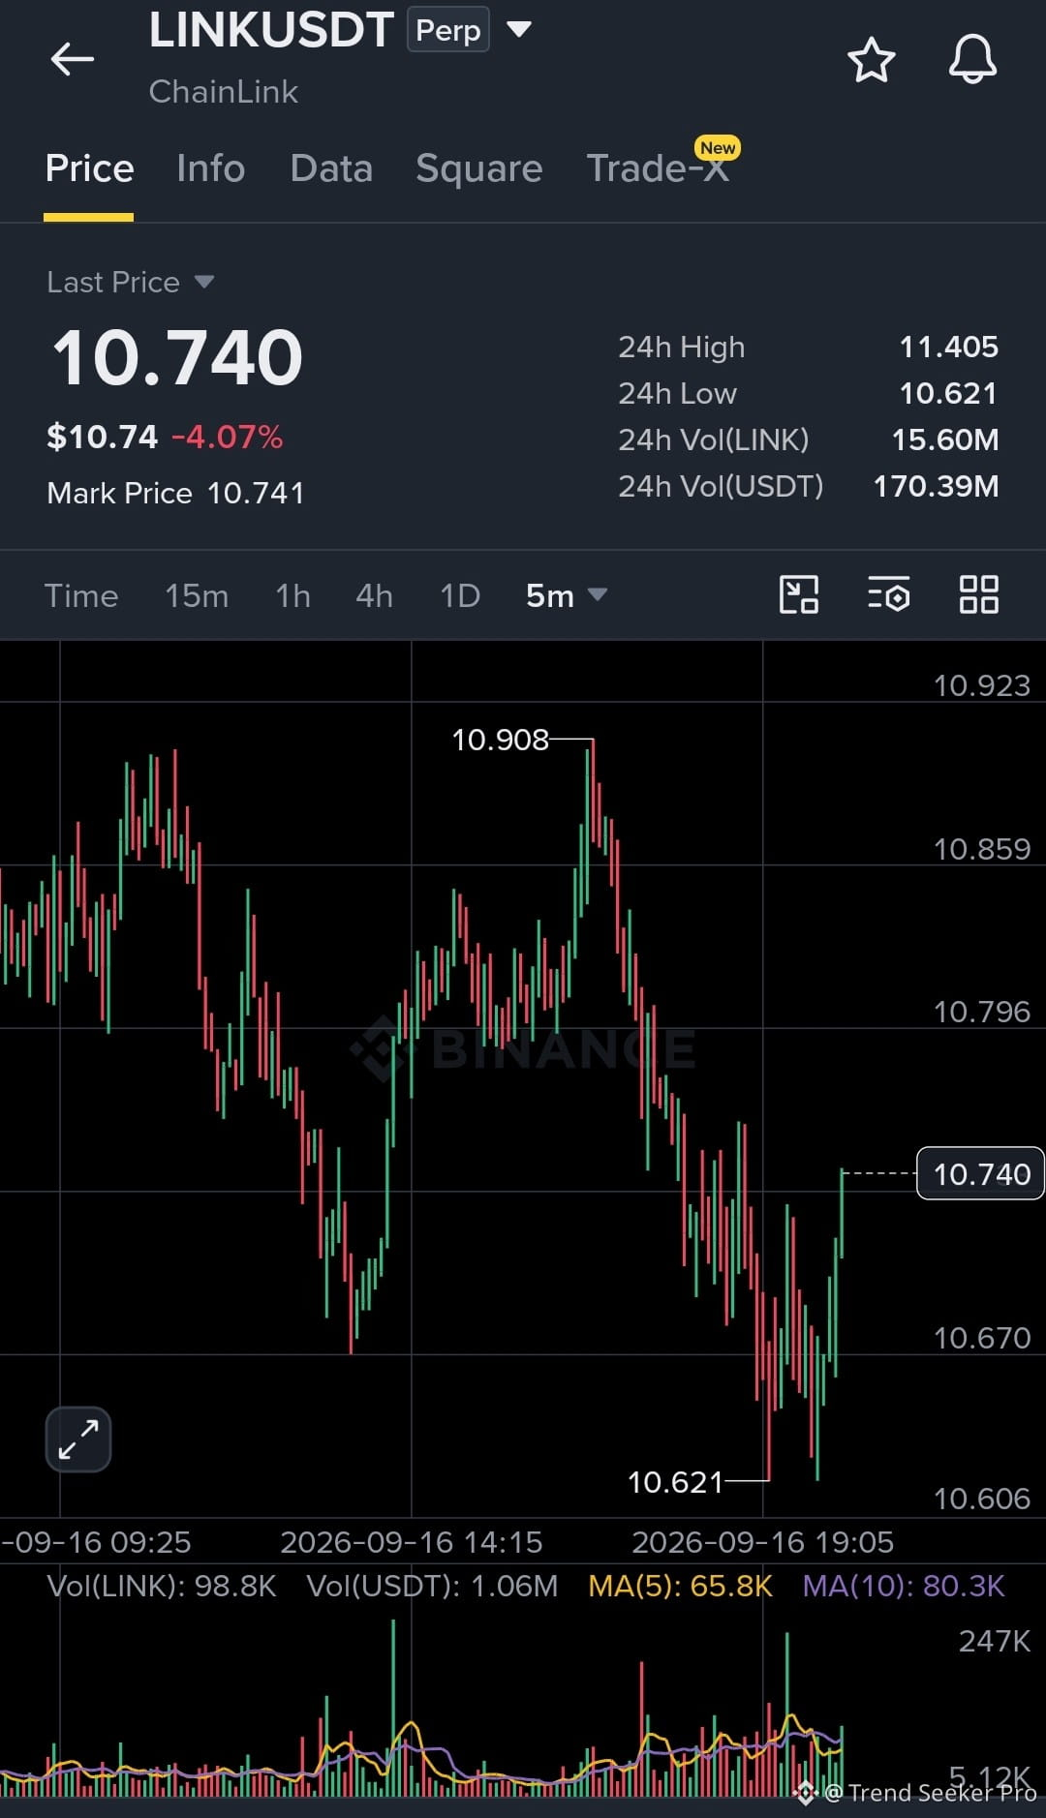Open chart drawing tools icon
The image size is (1046, 1818).
[x=799, y=594]
